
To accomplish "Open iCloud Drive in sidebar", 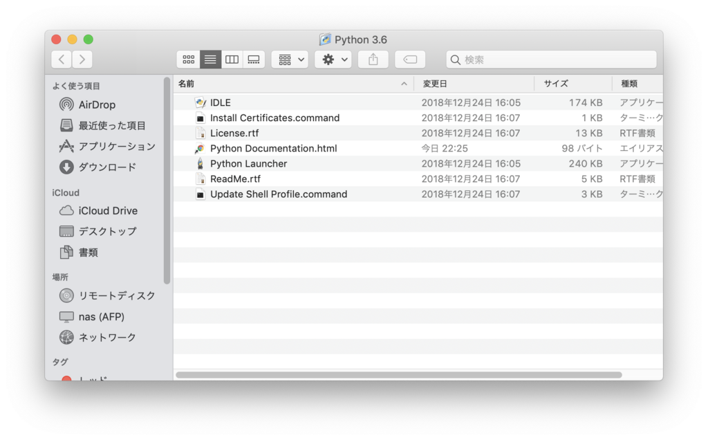I will tap(108, 210).
